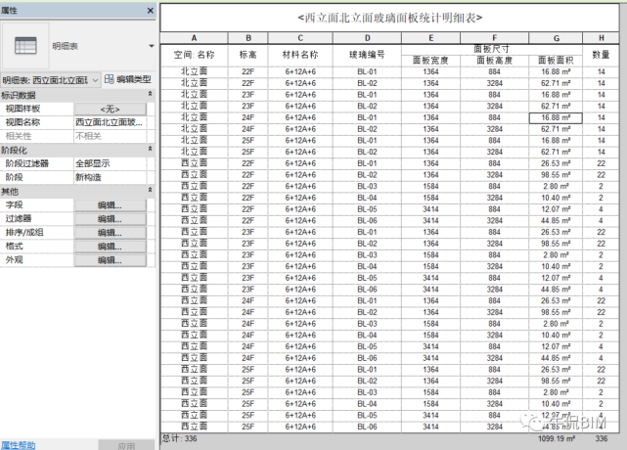The width and height of the screenshot is (627, 450).
Task: Collapse the 阶段化 section
Action: [150, 149]
